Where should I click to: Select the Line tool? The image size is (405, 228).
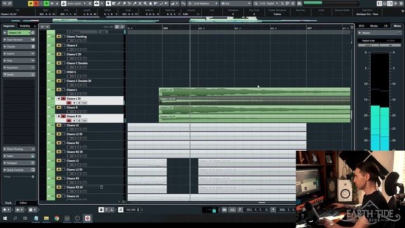161,3
